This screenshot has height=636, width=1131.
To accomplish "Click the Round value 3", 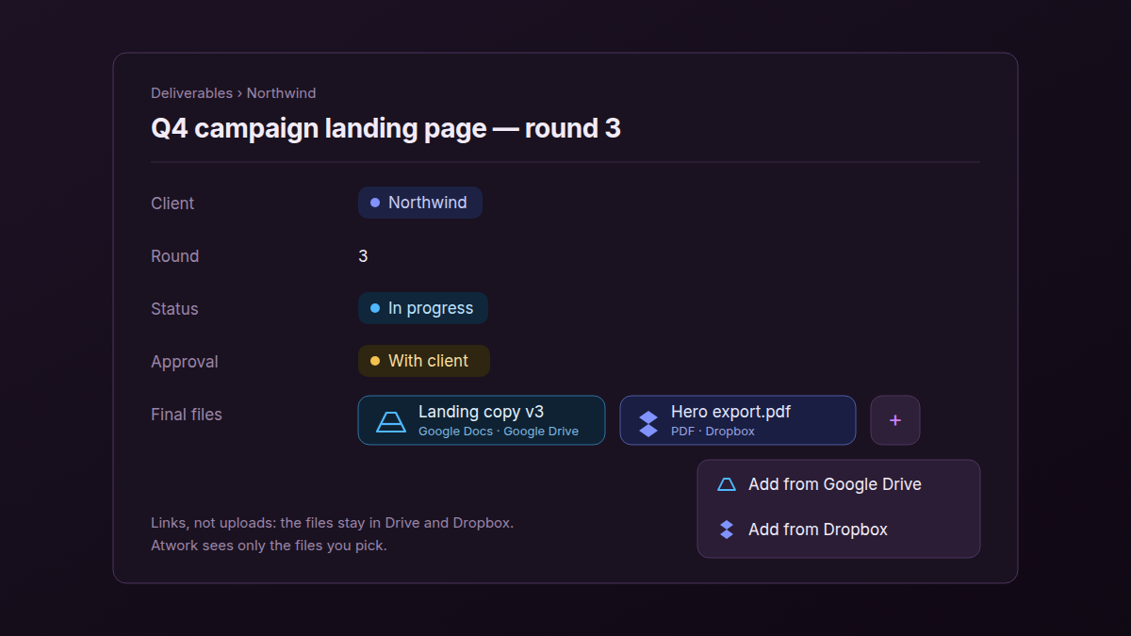I will click(363, 256).
